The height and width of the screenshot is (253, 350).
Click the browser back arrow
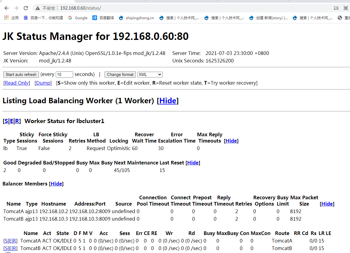pyautogui.click(x=7, y=8)
